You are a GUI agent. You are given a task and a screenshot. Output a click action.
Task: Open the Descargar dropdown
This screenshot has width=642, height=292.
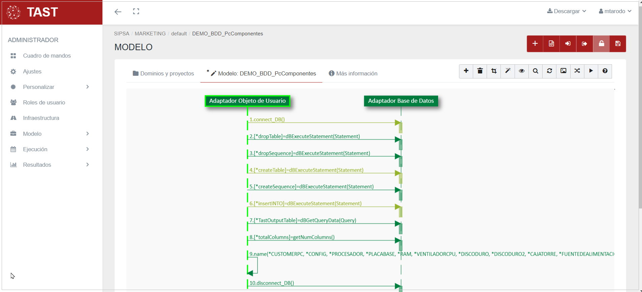click(567, 11)
